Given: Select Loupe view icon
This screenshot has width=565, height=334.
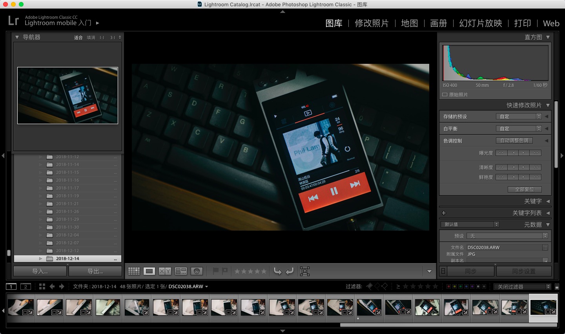Looking at the screenshot, I should tap(149, 271).
